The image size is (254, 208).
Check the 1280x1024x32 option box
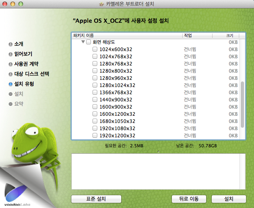95,85
